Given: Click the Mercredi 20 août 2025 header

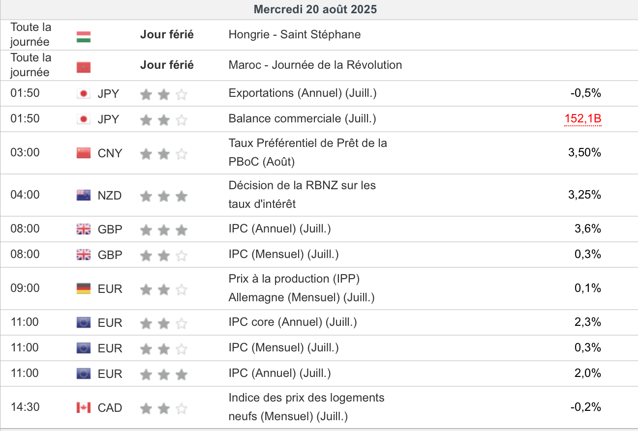Looking at the screenshot, I should coord(315,9).
